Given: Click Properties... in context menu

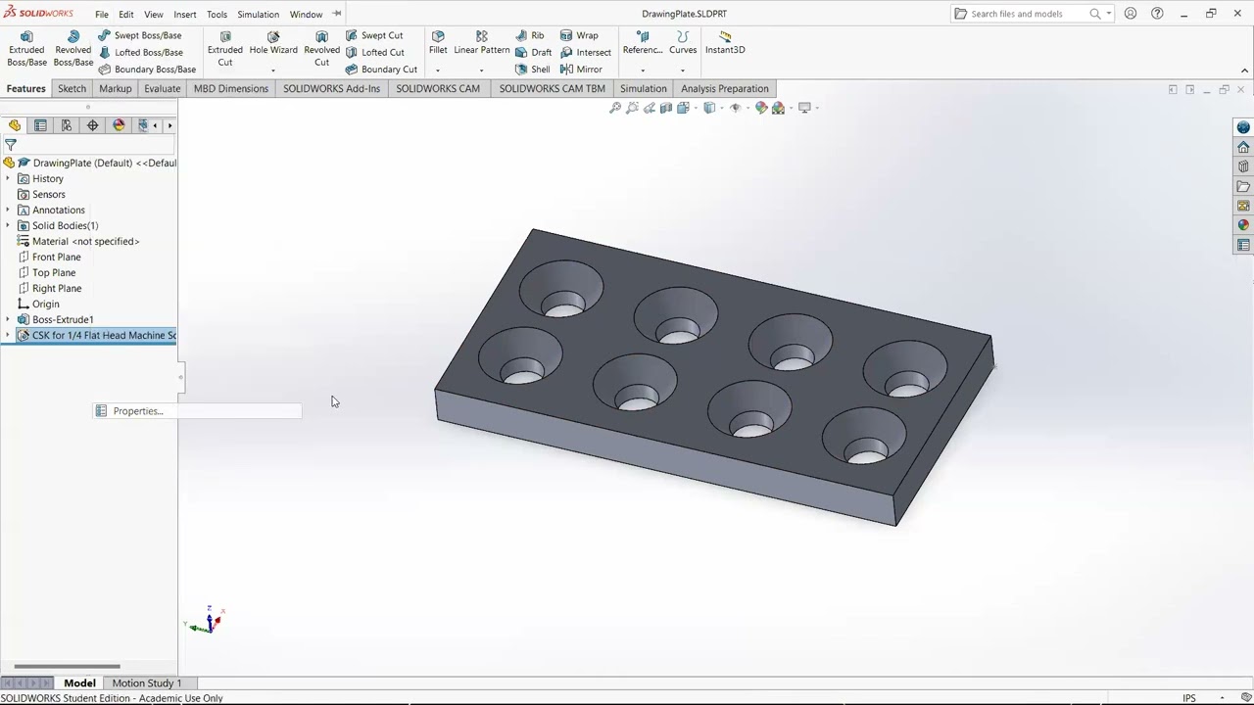Looking at the screenshot, I should click(197, 411).
